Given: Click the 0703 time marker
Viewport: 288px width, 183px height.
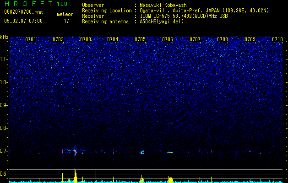Looking at the screenshot, I should pos(86,39).
